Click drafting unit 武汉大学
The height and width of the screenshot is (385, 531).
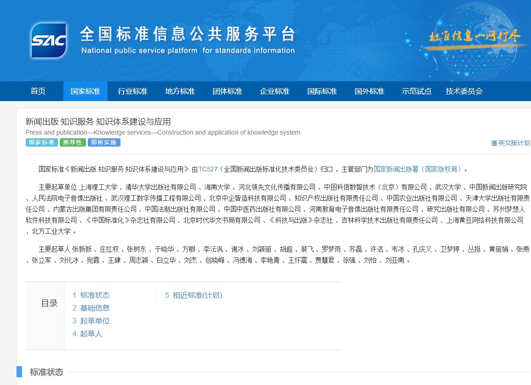[448, 187]
